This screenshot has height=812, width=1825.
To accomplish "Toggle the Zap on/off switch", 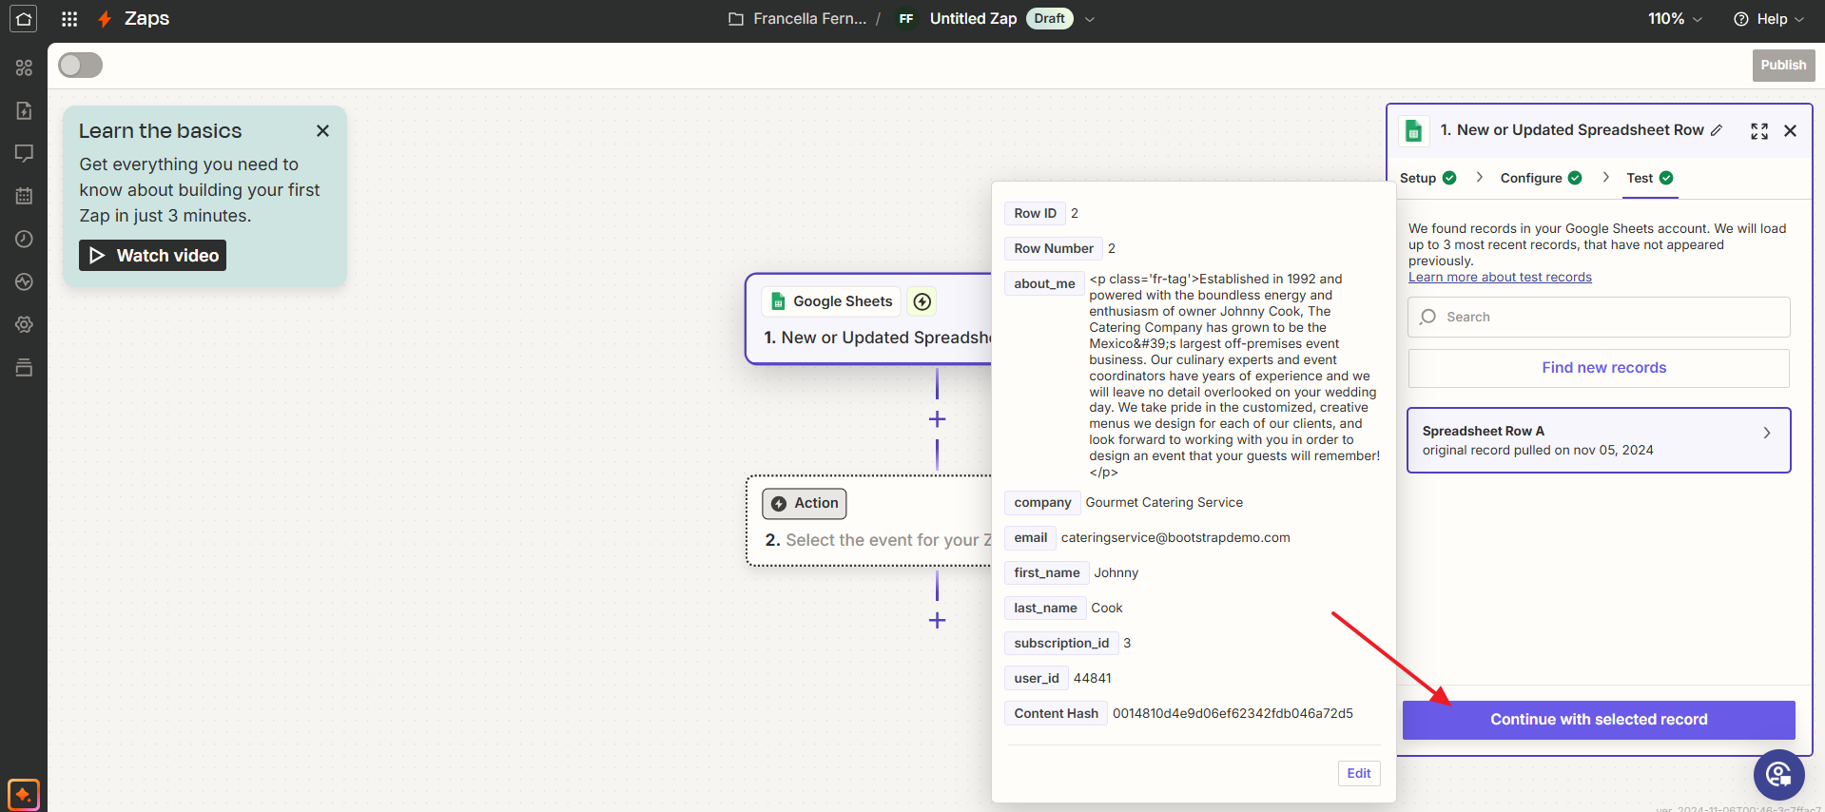I will (80, 65).
